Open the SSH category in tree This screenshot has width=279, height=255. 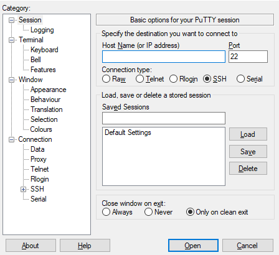tap(37, 189)
